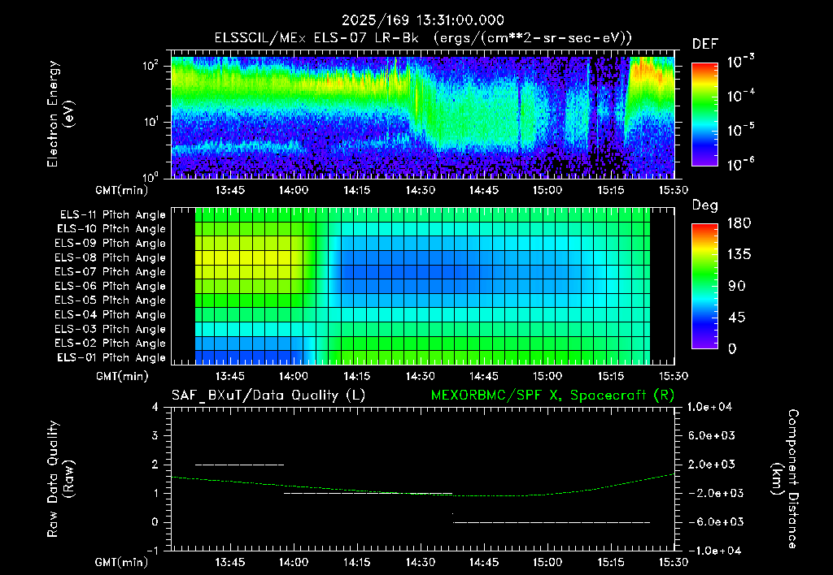Click the DEF legend title text
The image size is (833, 575).
click(x=705, y=45)
